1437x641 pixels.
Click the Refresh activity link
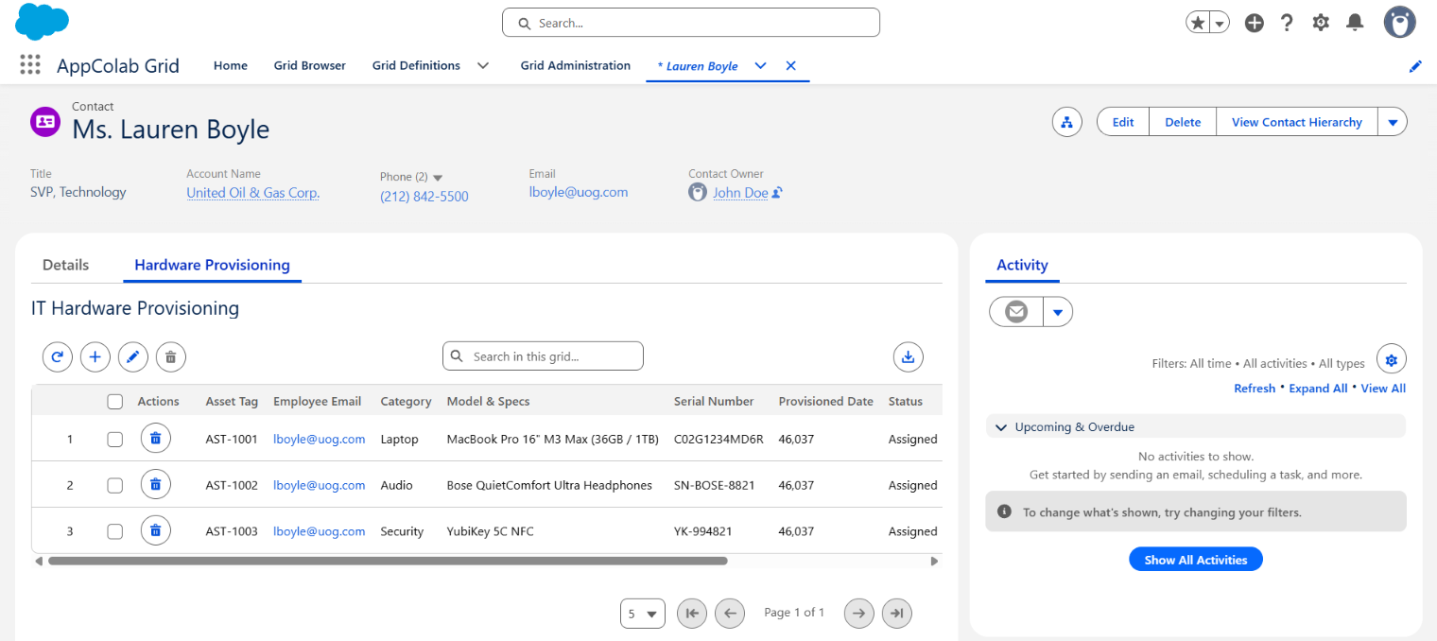[x=1255, y=389]
